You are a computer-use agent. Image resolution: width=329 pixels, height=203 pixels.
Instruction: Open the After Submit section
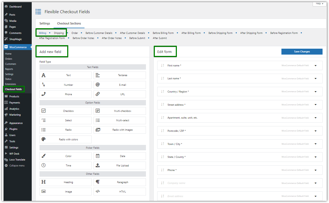[160, 38]
